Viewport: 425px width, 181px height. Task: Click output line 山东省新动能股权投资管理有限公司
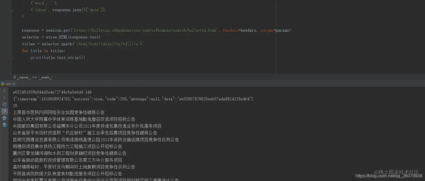(x=67, y=160)
